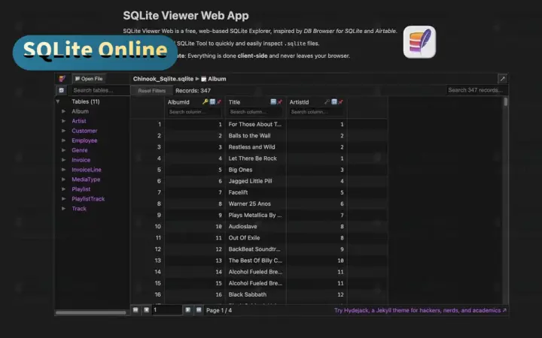
Task: Expand the InvoiceLine table node
Action: [63, 169]
